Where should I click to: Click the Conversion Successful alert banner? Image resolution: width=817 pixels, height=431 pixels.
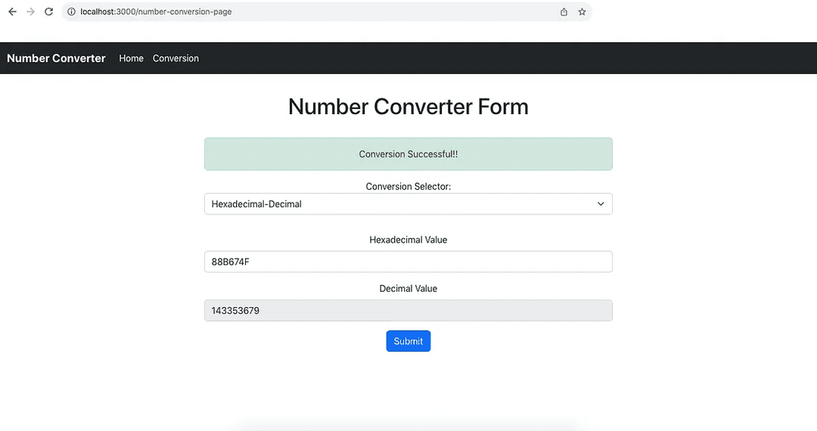(408, 154)
